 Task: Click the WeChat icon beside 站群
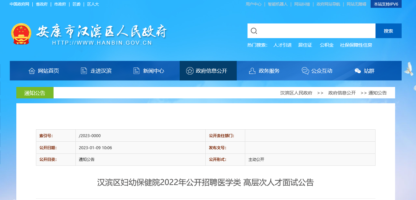(x=358, y=71)
